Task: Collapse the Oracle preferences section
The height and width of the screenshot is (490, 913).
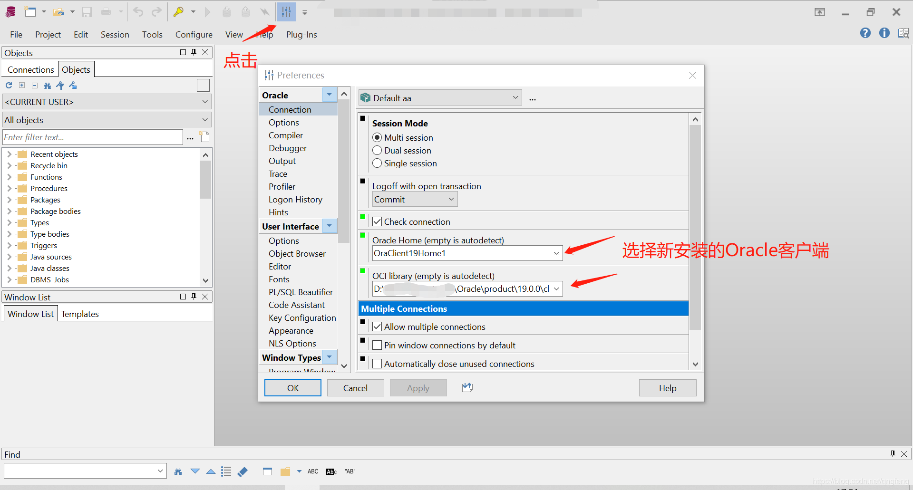Action: 329,95
